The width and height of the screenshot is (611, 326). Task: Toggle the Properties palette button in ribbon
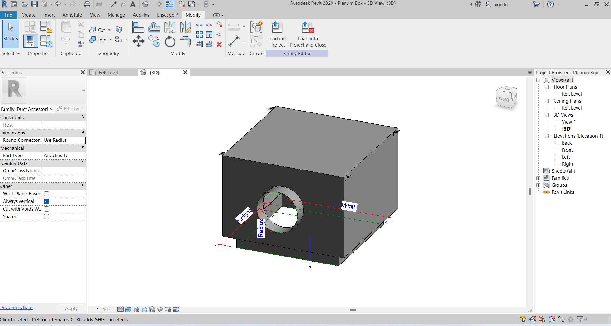(30, 41)
